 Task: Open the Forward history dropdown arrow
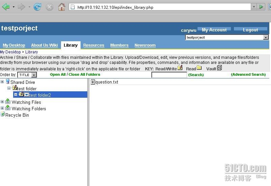pos(29,7)
